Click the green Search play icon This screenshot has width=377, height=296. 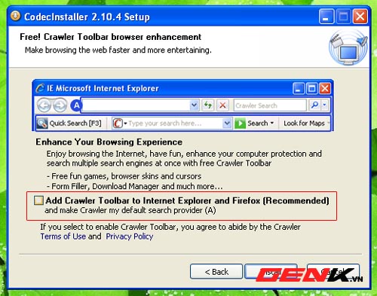pyautogui.click(x=240, y=124)
